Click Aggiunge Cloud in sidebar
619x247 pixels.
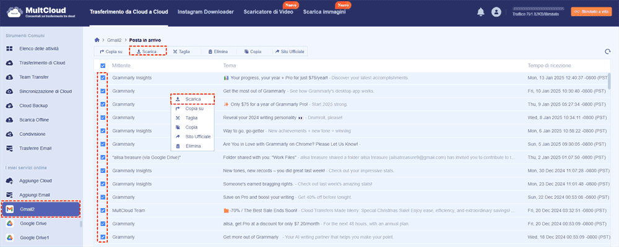pos(35,181)
